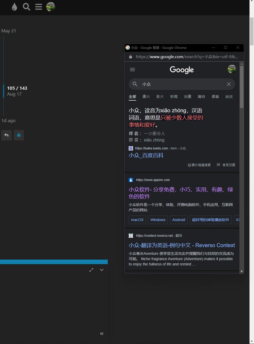Click the user avatar in forum header
Image resolution: width=254 pixels, height=344 pixels.
[x=51, y=7]
